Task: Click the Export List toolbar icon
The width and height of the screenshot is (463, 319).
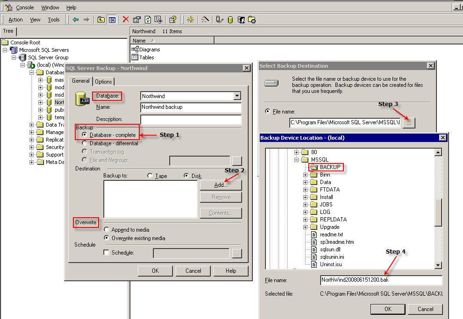Action: 158,20
